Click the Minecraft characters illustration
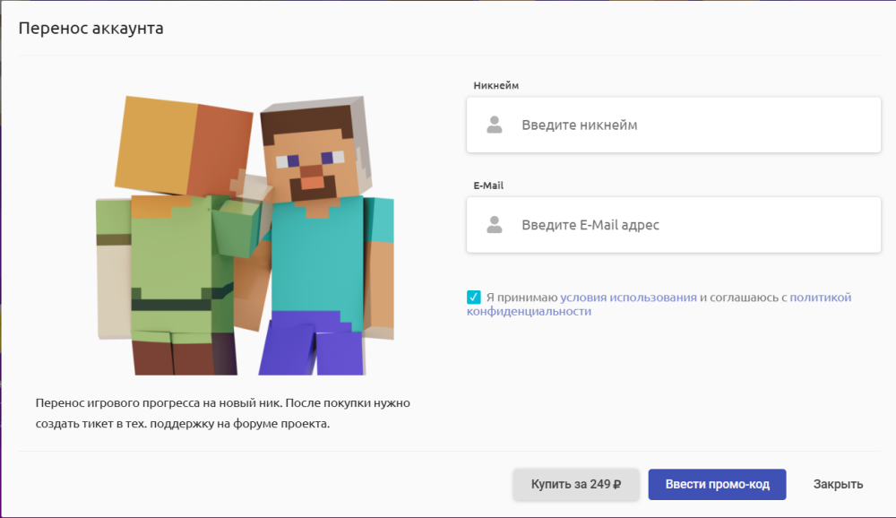Viewport: 896px width, 518px height. [246, 236]
